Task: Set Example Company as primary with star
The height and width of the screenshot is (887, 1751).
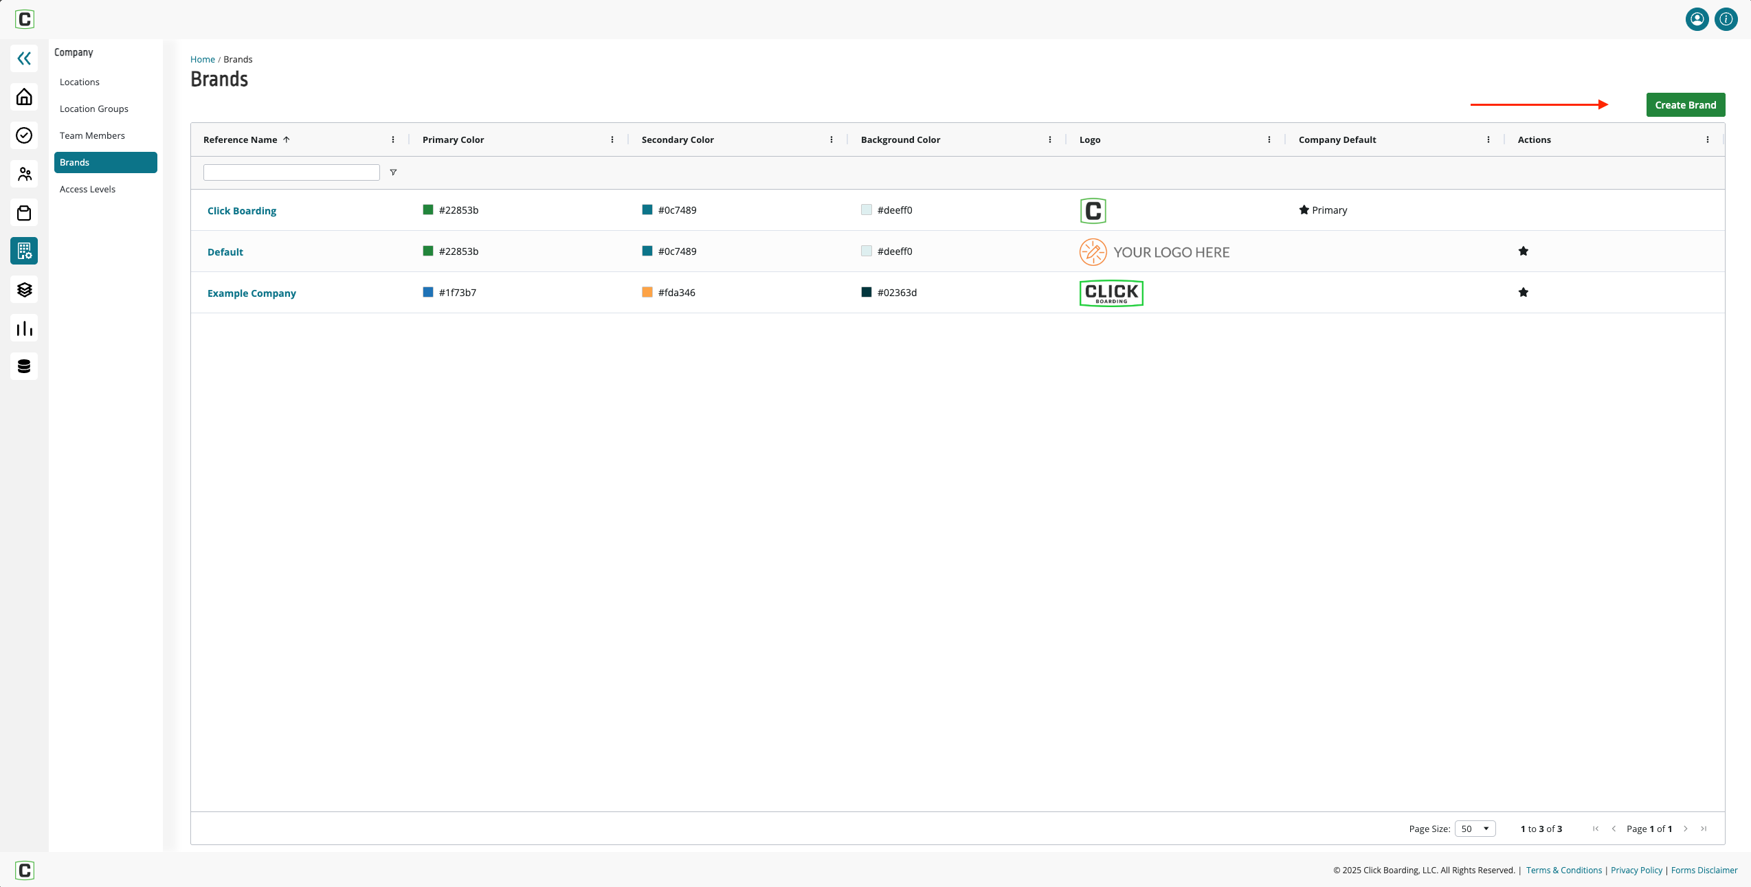Action: (1523, 292)
